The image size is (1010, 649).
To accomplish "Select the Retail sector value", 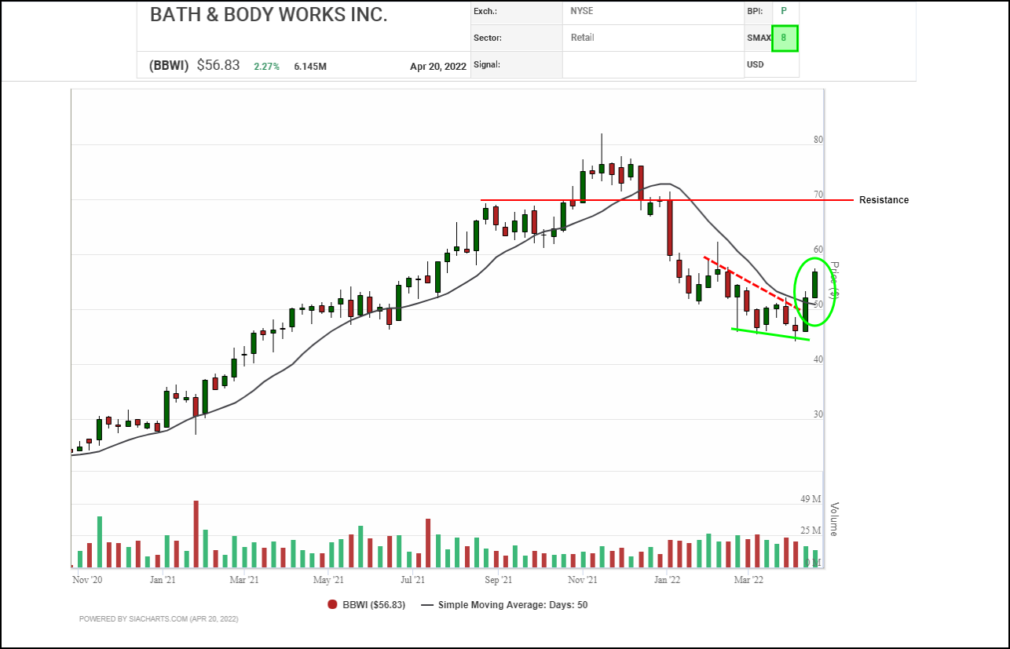I will coord(583,38).
